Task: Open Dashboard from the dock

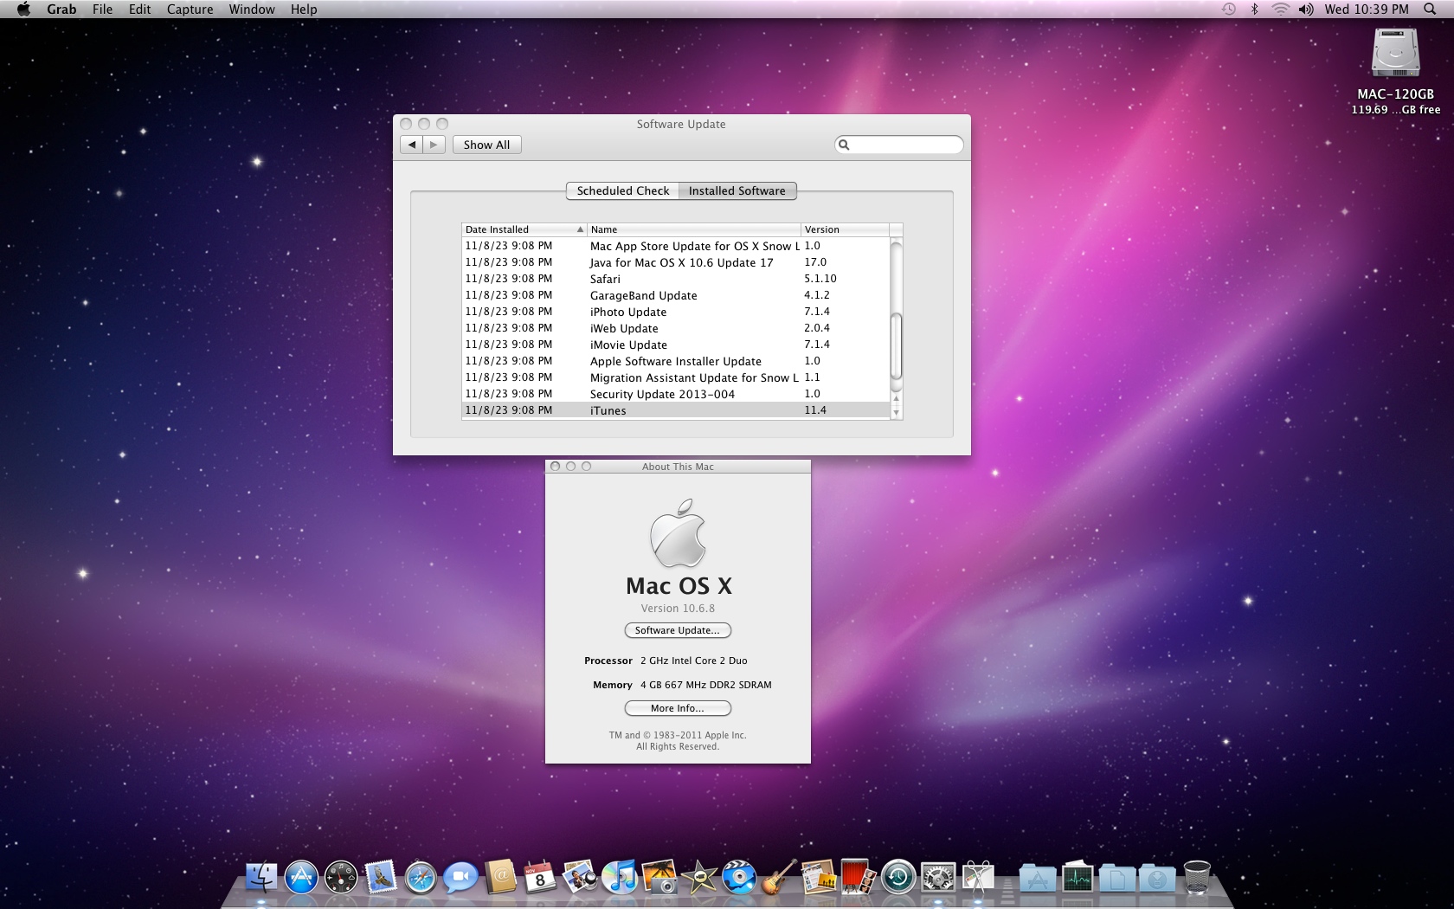Action: coord(341,878)
